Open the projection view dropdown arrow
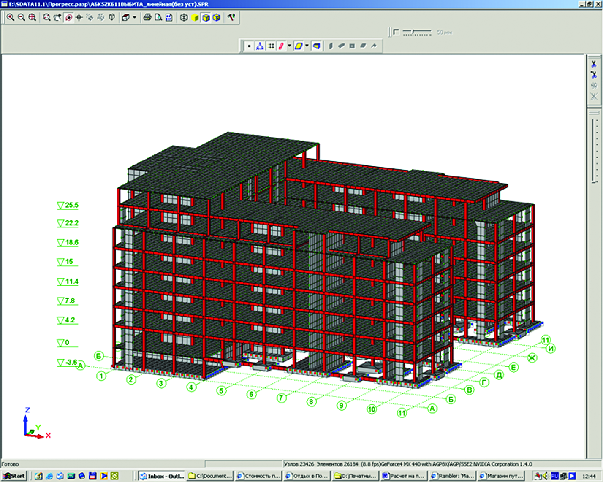 pos(135,18)
